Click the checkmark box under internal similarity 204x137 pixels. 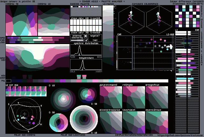click(86, 40)
